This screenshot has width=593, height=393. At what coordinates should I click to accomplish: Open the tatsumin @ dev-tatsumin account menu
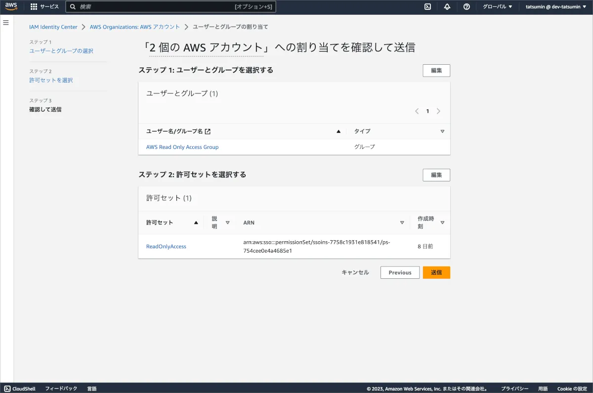(x=556, y=7)
